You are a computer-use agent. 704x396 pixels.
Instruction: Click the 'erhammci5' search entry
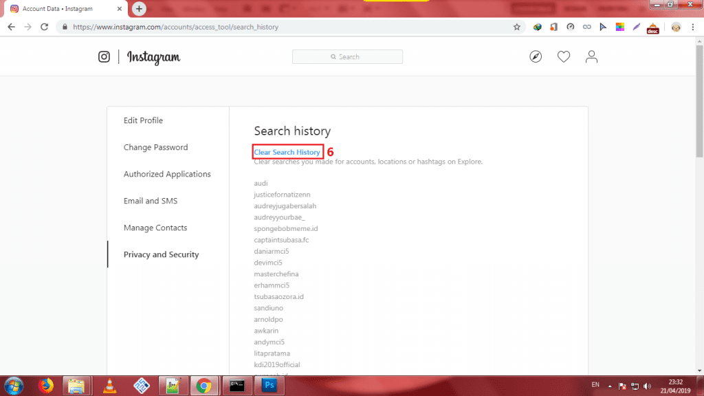[x=272, y=285]
